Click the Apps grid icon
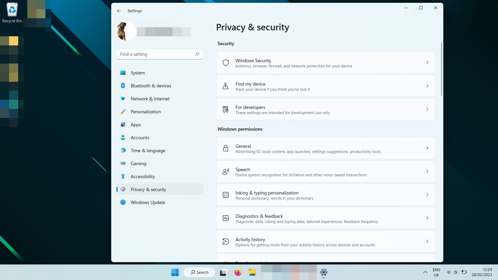The image size is (498, 280). [123, 125]
